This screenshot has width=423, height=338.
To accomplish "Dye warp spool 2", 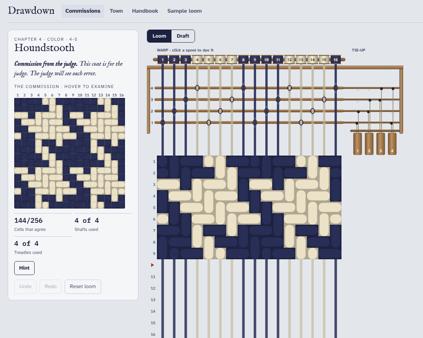I will 174,60.
